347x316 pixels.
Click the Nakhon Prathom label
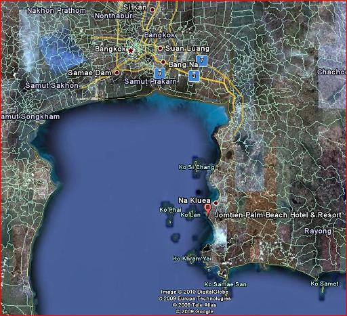pos(56,10)
